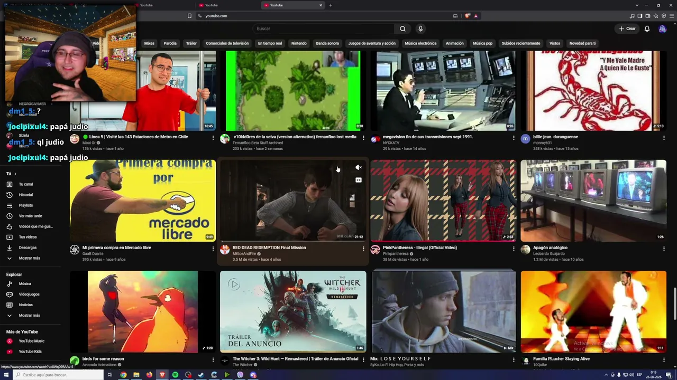This screenshot has width=677, height=380.
Task: Select the Banda sonora filter chip
Action: tap(327, 43)
